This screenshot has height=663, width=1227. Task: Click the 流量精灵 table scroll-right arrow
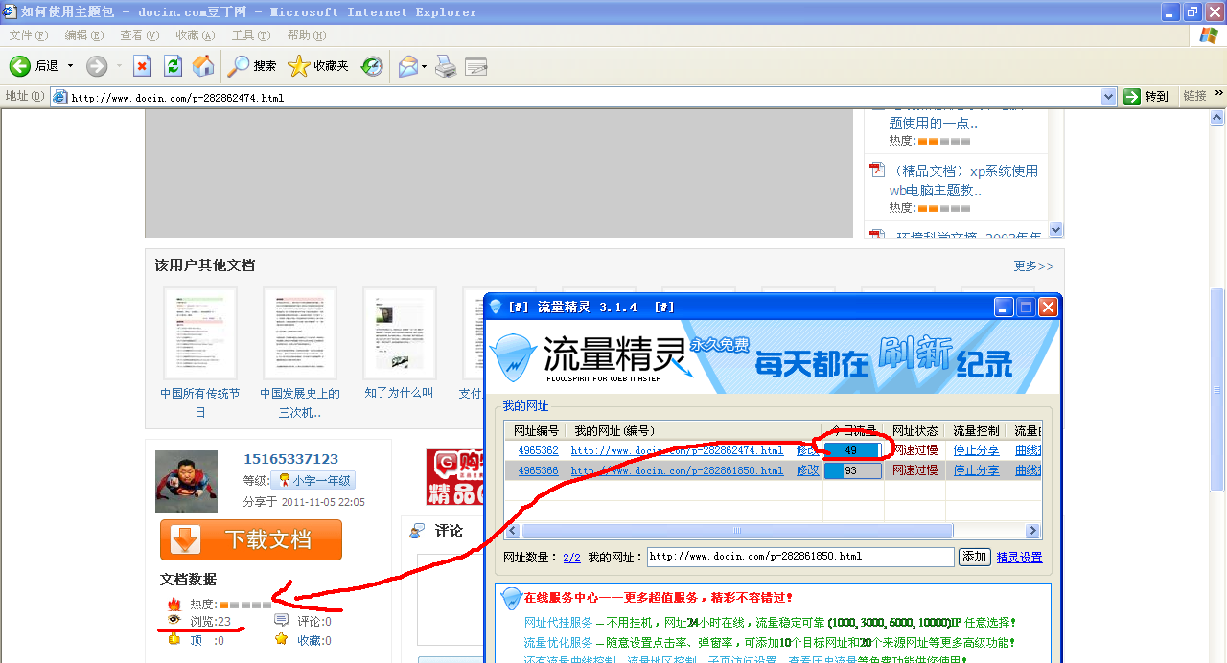pos(1033,531)
